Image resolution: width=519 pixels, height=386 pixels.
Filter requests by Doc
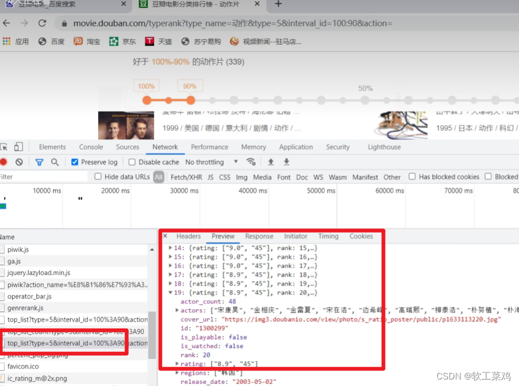click(302, 177)
